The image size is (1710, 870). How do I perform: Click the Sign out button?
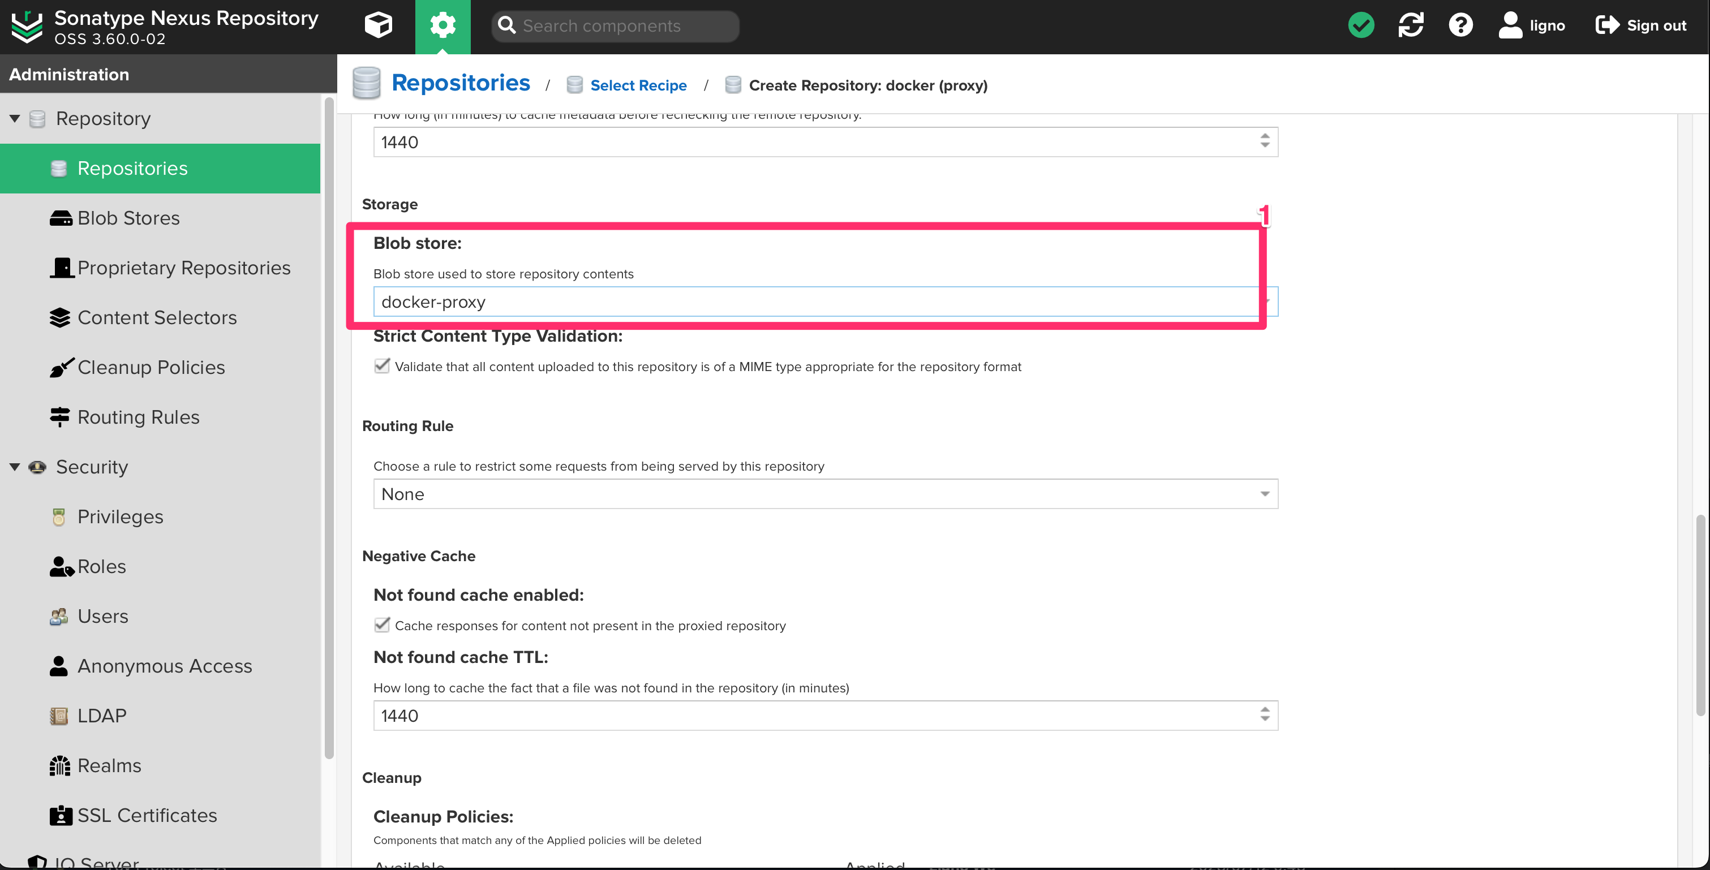pyautogui.click(x=1641, y=25)
